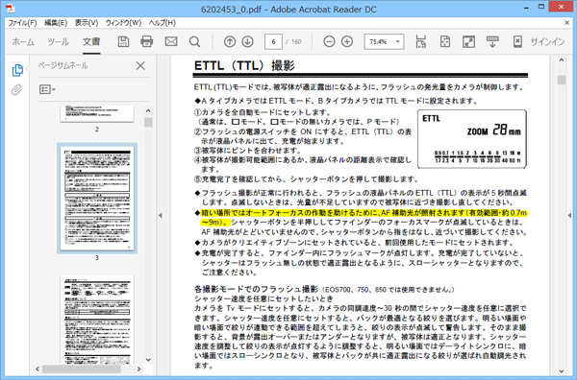Close the ページサムネール panel
Image resolution: width=577 pixels, height=380 pixels.
tap(140, 65)
